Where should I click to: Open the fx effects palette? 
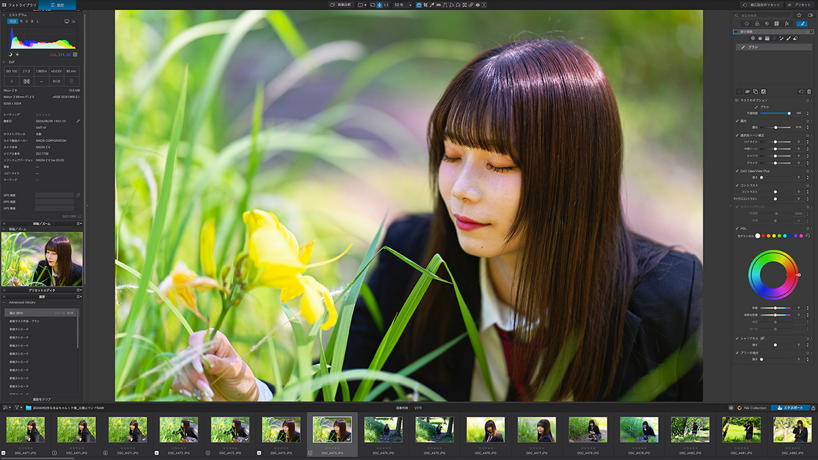pyautogui.click(x=787, y=24)
